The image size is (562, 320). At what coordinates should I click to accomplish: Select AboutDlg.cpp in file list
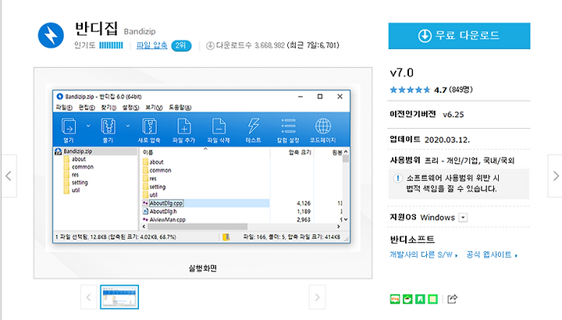[x=167, y=203]
